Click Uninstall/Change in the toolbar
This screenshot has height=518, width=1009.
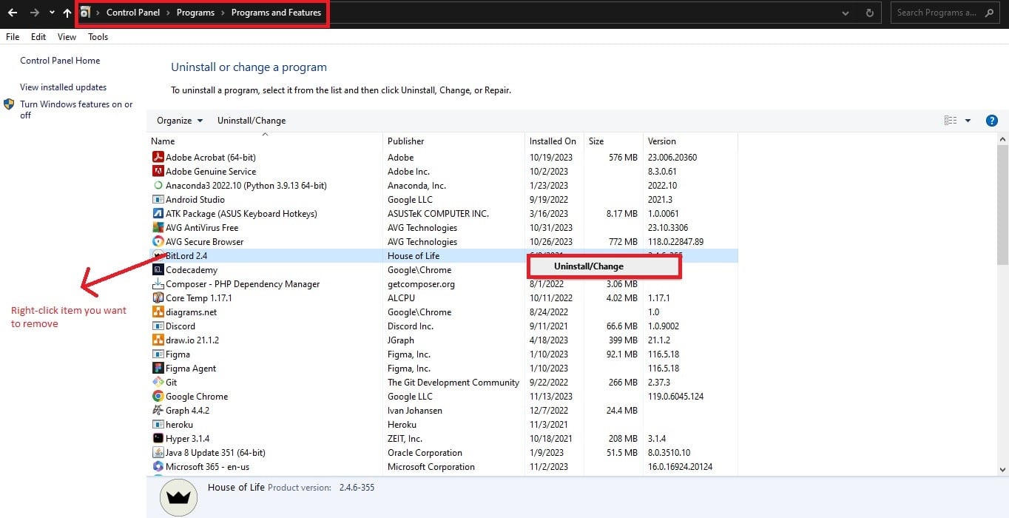pyautogui.click(x=252, y=121)
